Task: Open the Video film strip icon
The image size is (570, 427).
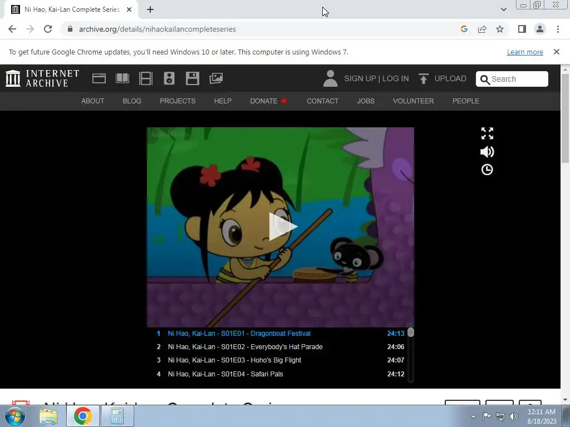Action: click(x=146, y=78)
